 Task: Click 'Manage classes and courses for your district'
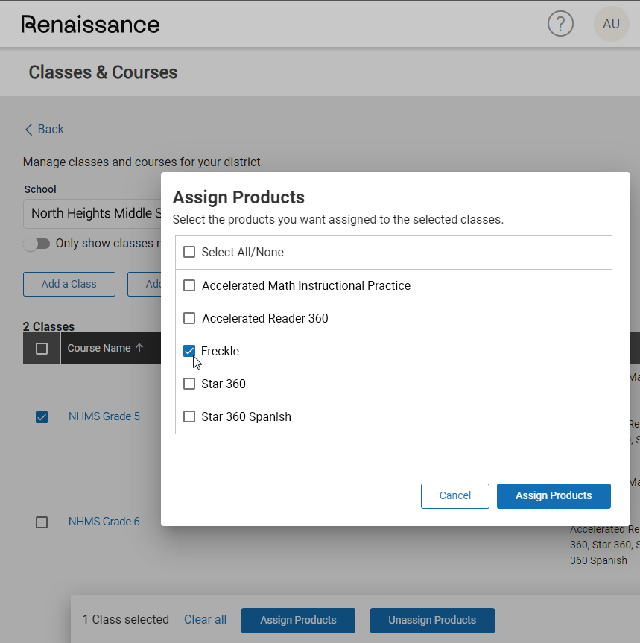click(x=142, y=162)
